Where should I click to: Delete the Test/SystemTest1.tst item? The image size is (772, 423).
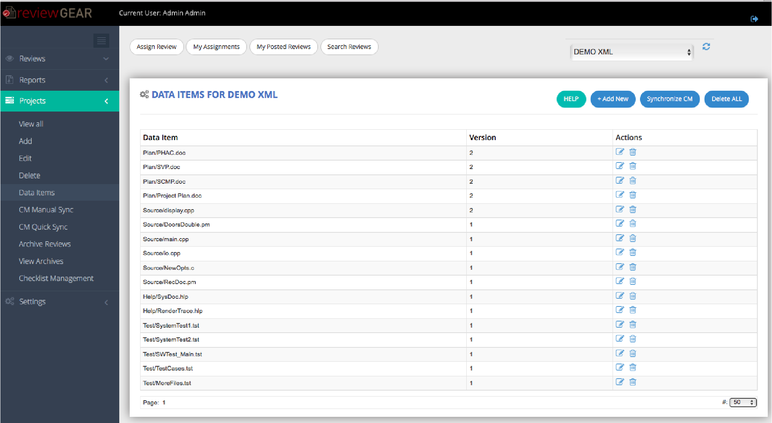click(x=633, y=324)
